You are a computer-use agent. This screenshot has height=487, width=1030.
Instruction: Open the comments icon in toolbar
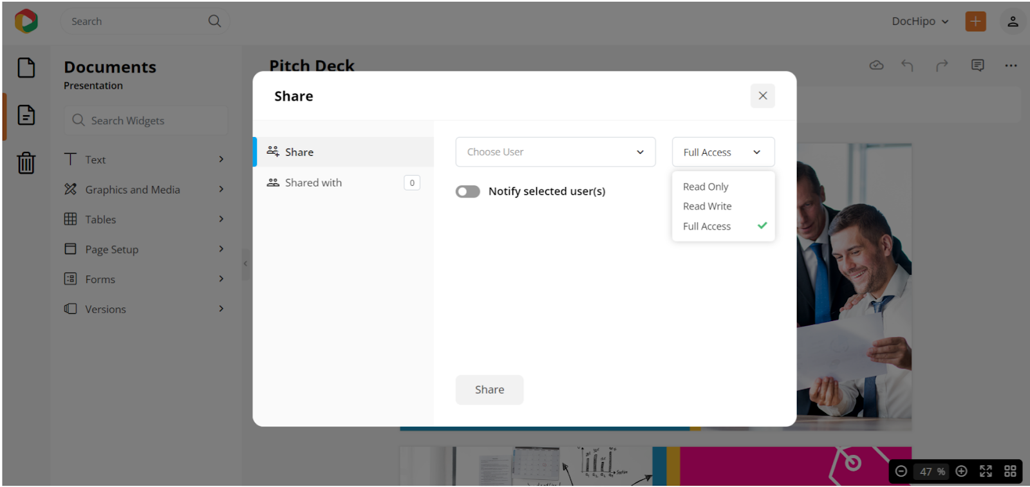pyautogui.click(x=977, y=66)
